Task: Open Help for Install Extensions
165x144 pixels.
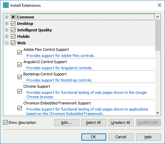Action: click(x=148, y=137)
